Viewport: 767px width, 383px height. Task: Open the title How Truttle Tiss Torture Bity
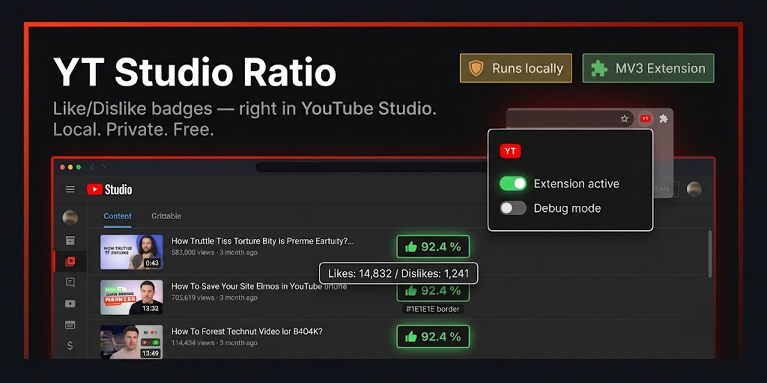[x=262, y=241]
